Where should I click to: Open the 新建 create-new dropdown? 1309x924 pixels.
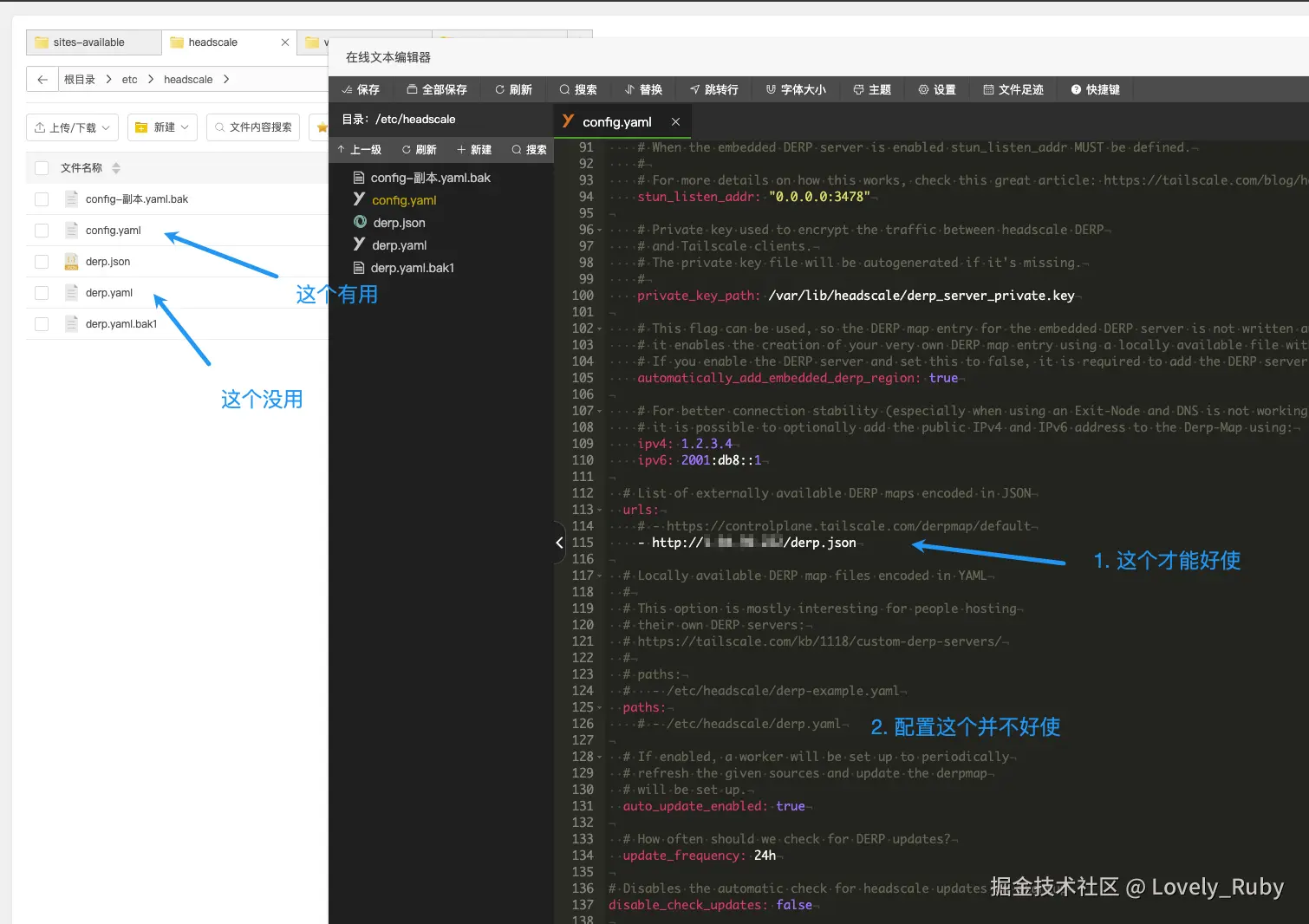[162, 127]
